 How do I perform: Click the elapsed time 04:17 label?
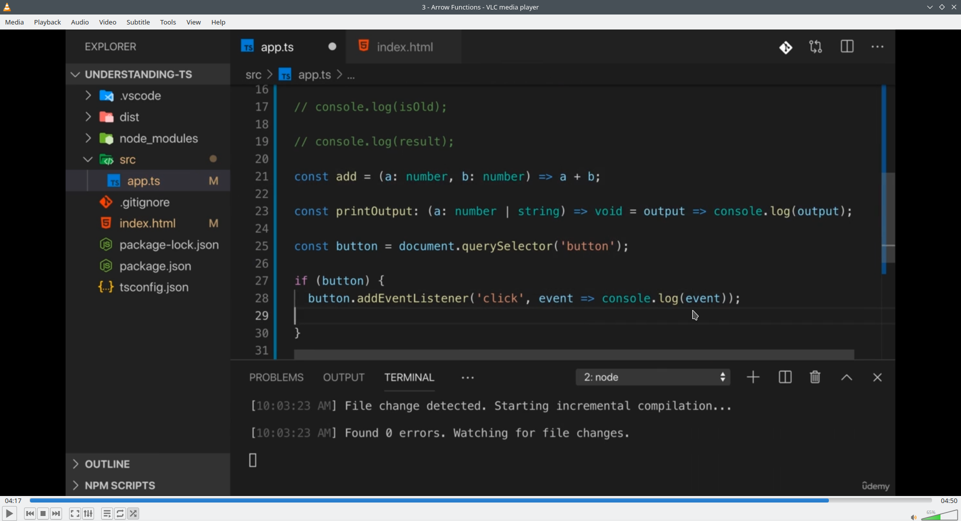point(14,500)
